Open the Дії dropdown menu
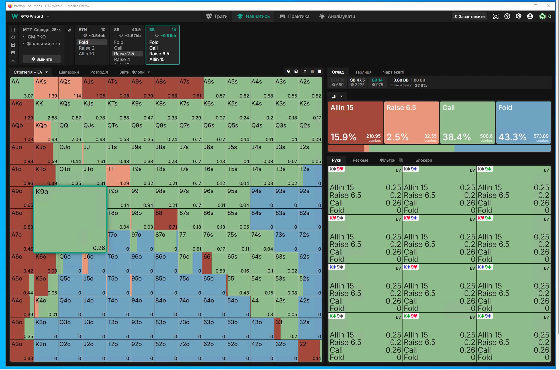Image resolution: width=560 pixels, height=370 pixels. [337, 96]
